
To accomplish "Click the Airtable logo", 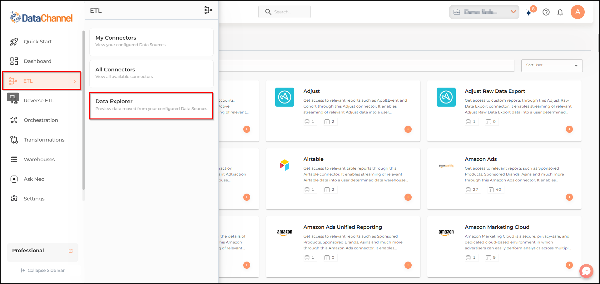I will (x=285, y=165).
